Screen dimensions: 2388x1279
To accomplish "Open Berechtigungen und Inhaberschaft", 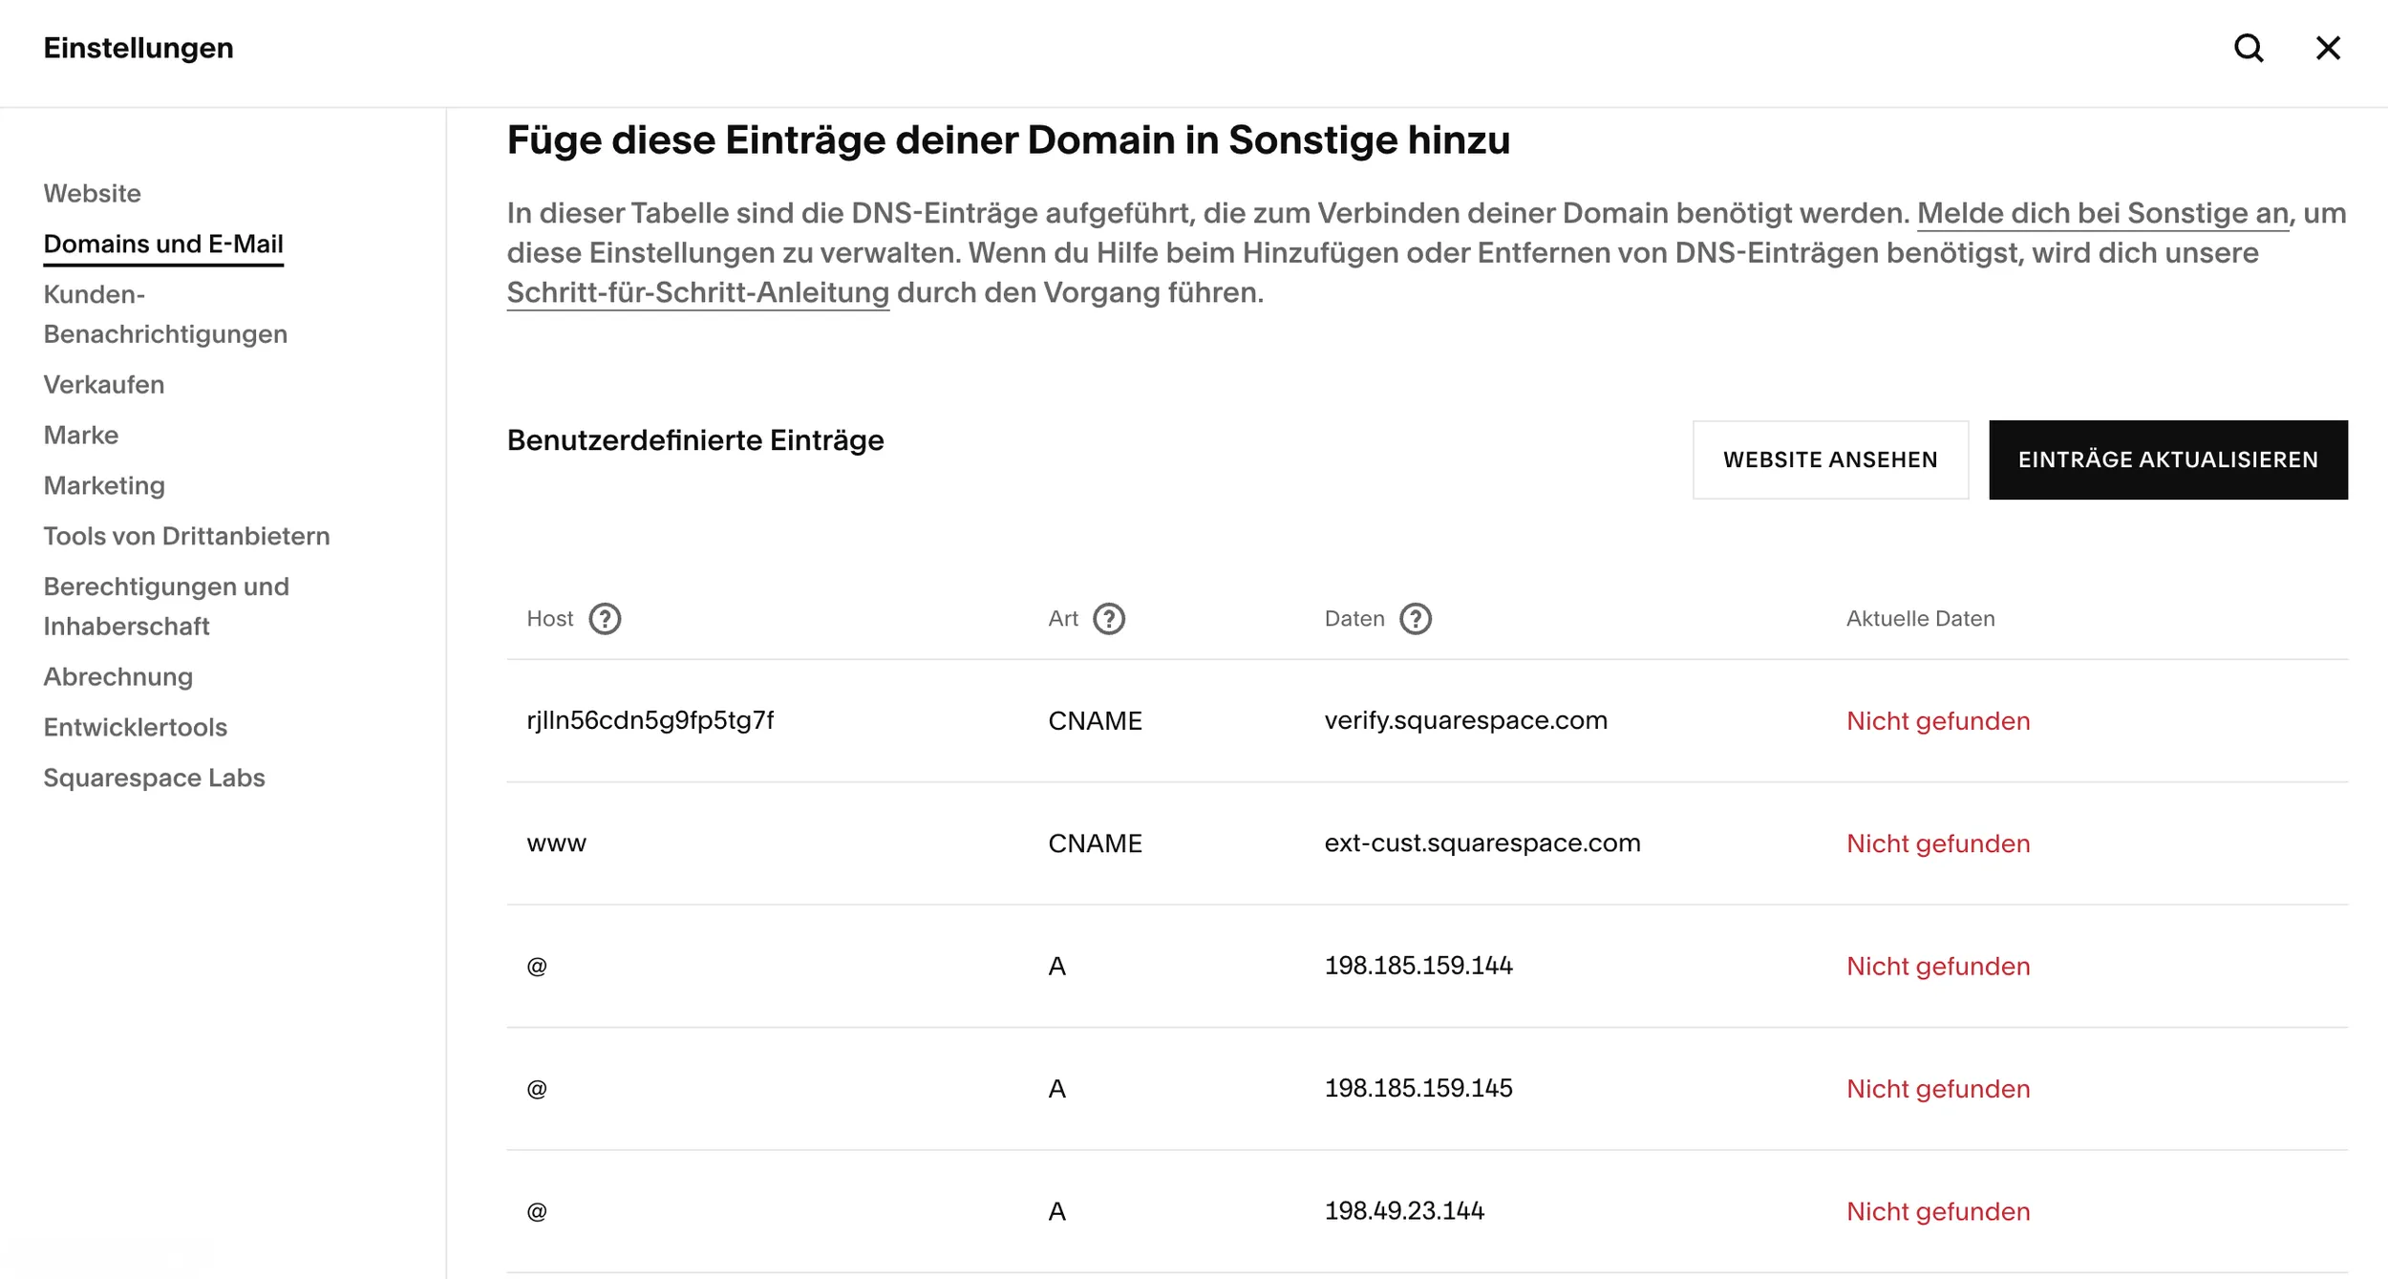I will point(165,606).
